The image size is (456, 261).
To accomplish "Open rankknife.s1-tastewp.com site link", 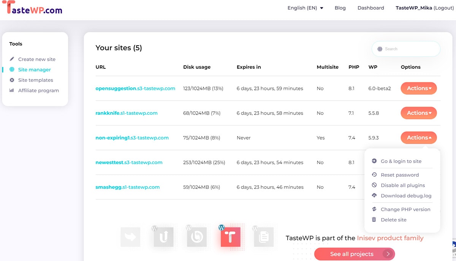I will point(127,113).
